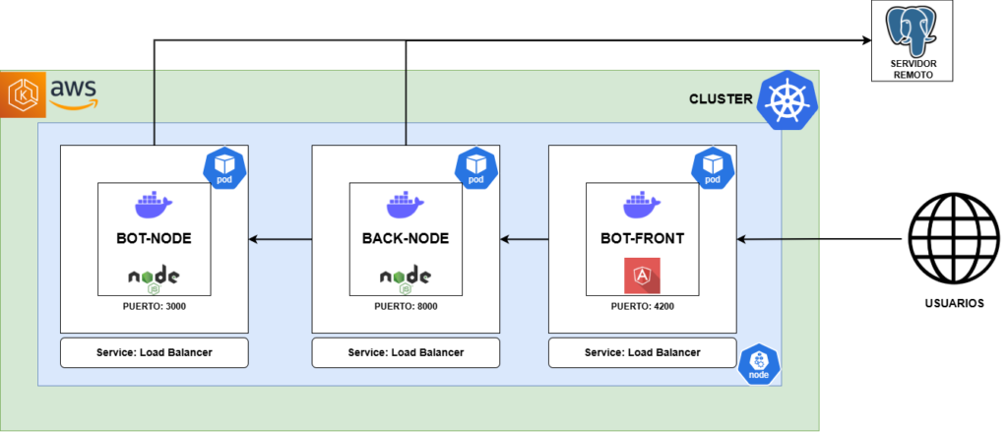Select the orange EKS icon beside AWS
1008x432 pixels.
tap(24, 95)
